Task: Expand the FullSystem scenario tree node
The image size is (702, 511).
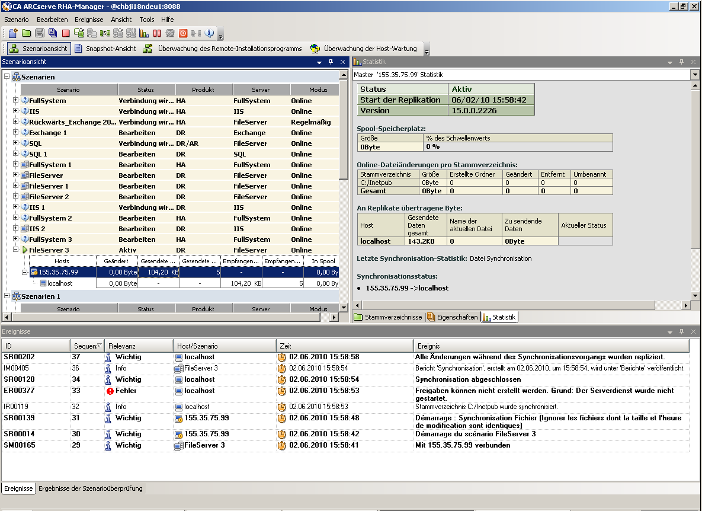Action: (x=16, y=101)
